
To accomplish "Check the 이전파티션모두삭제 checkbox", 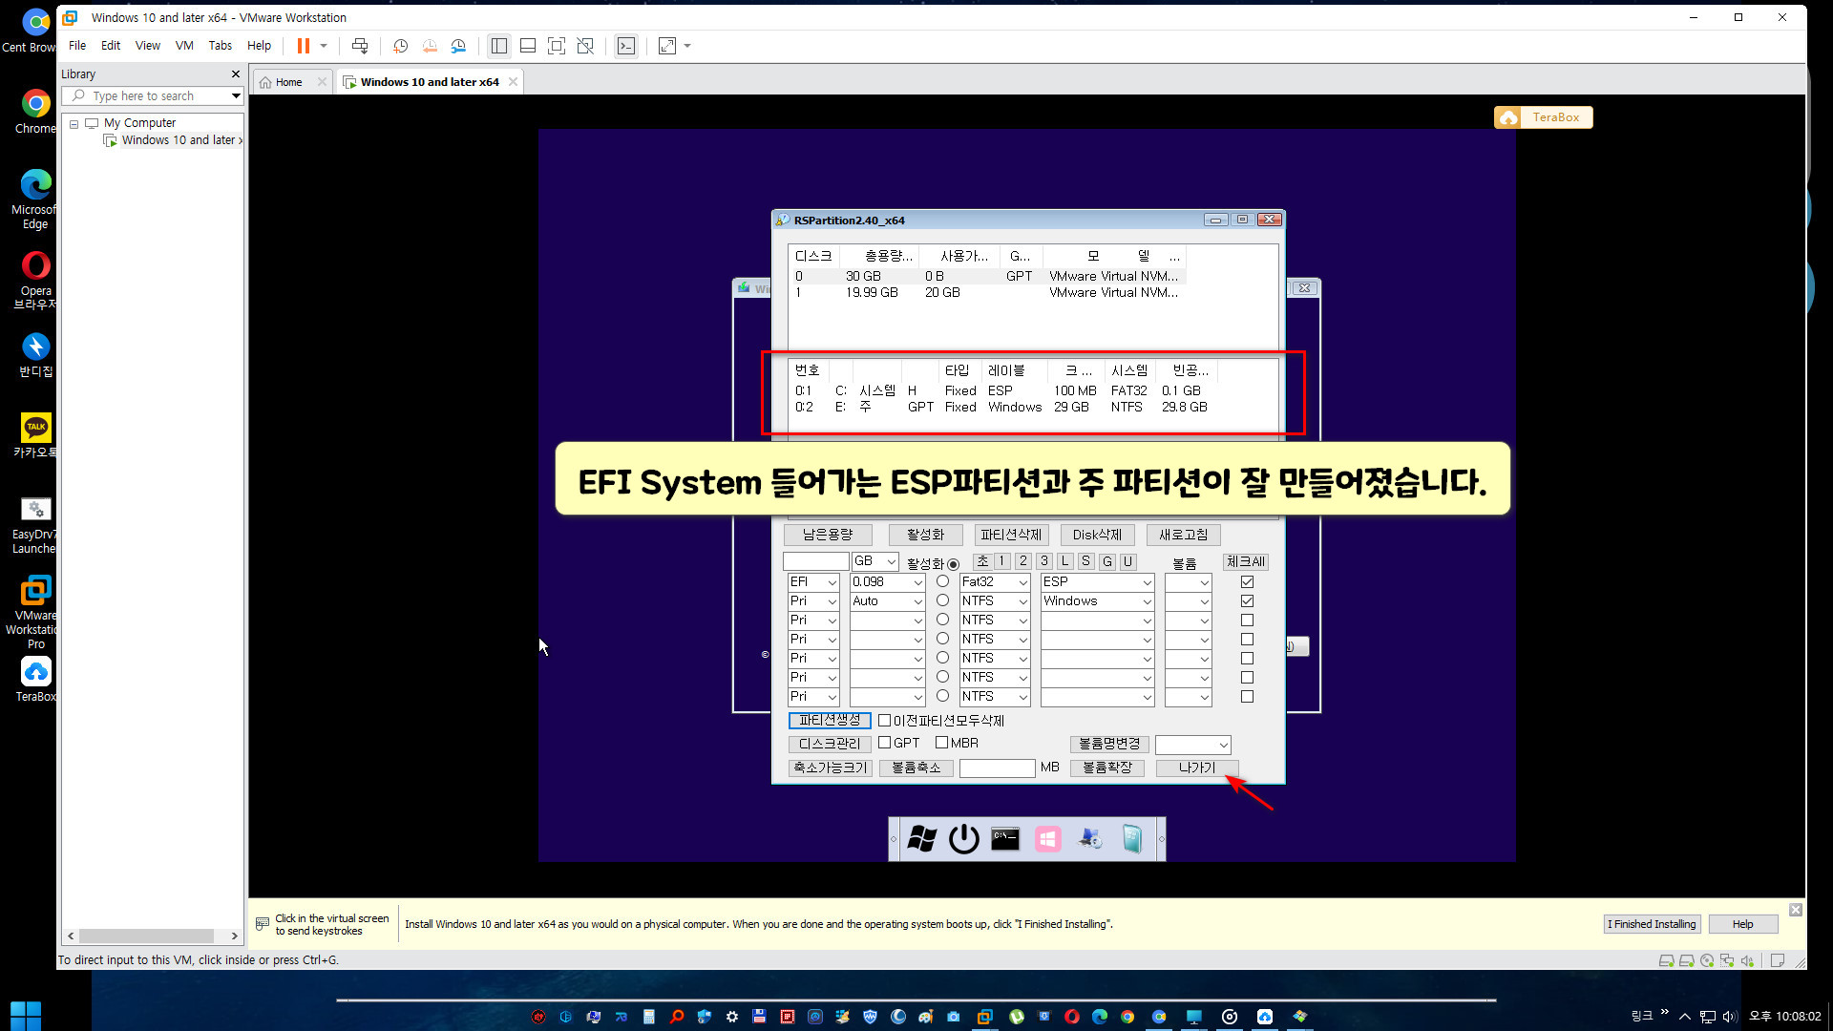I will pos(884,721).
